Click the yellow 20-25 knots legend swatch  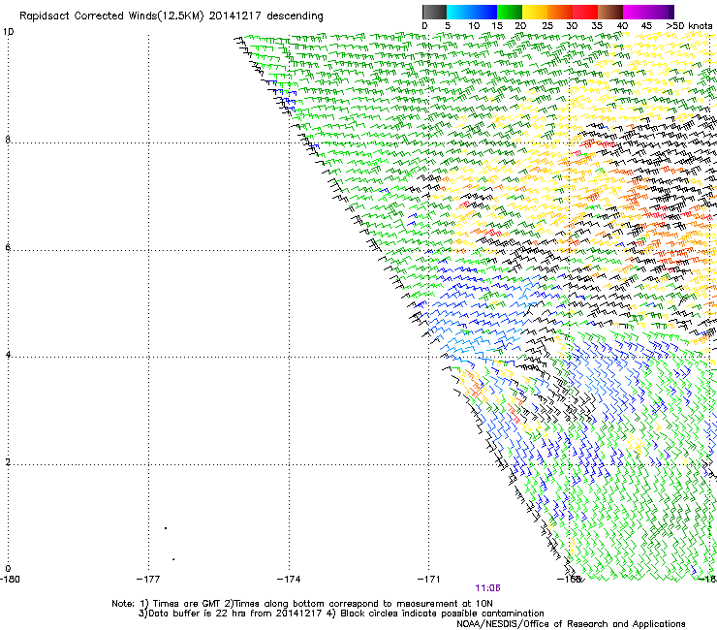(535, 12)
